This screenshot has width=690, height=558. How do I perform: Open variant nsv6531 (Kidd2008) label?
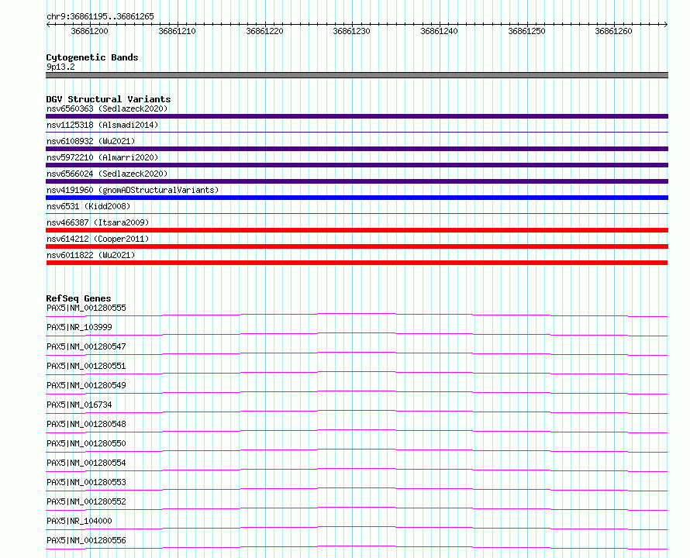(x=88, y=206)
